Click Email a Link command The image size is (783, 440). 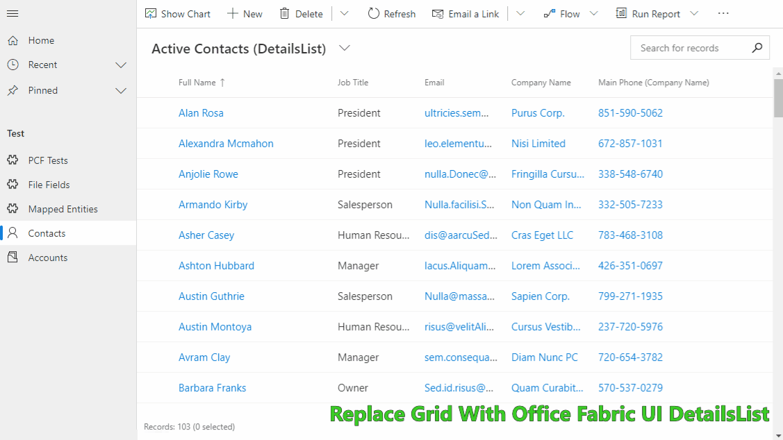click(x=465, y=14)
